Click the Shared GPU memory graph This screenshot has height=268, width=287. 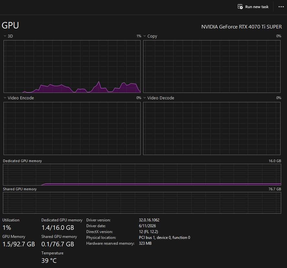tap(142, 203)
